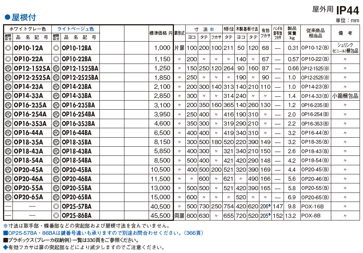Click the circled delivery mark beside OP20-65BA

pyautogui.click(x=56, y=197)
